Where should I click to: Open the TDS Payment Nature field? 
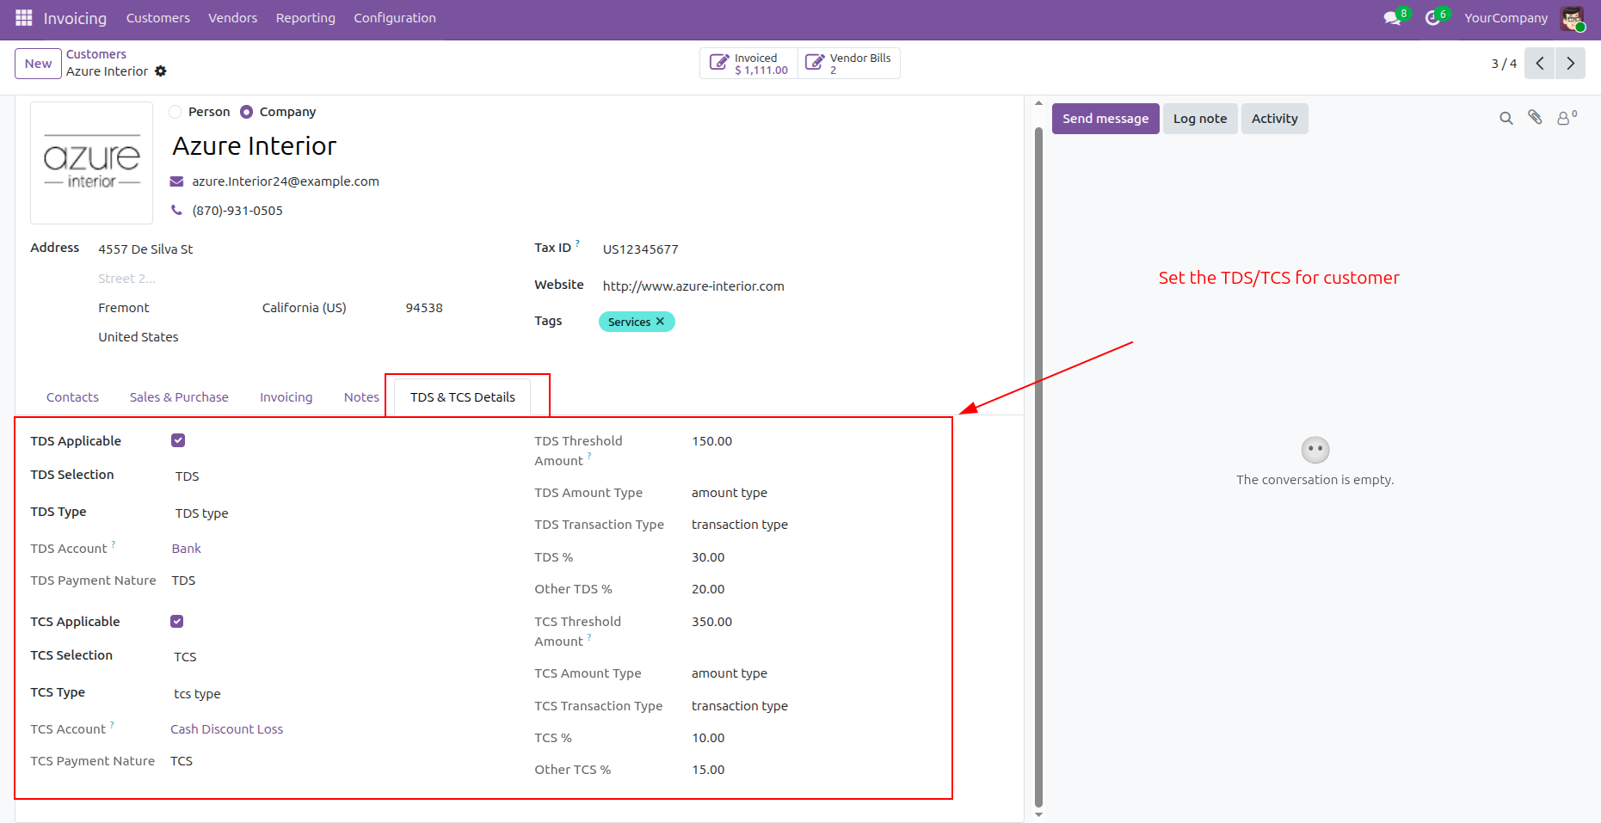coord(183,580)
